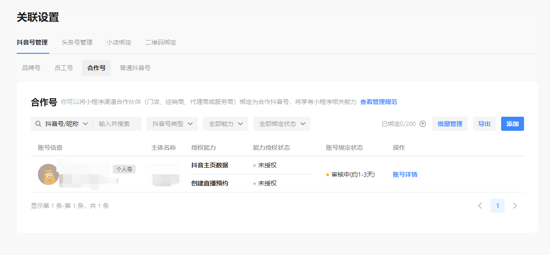Go to next page arrow

[515, 206]
